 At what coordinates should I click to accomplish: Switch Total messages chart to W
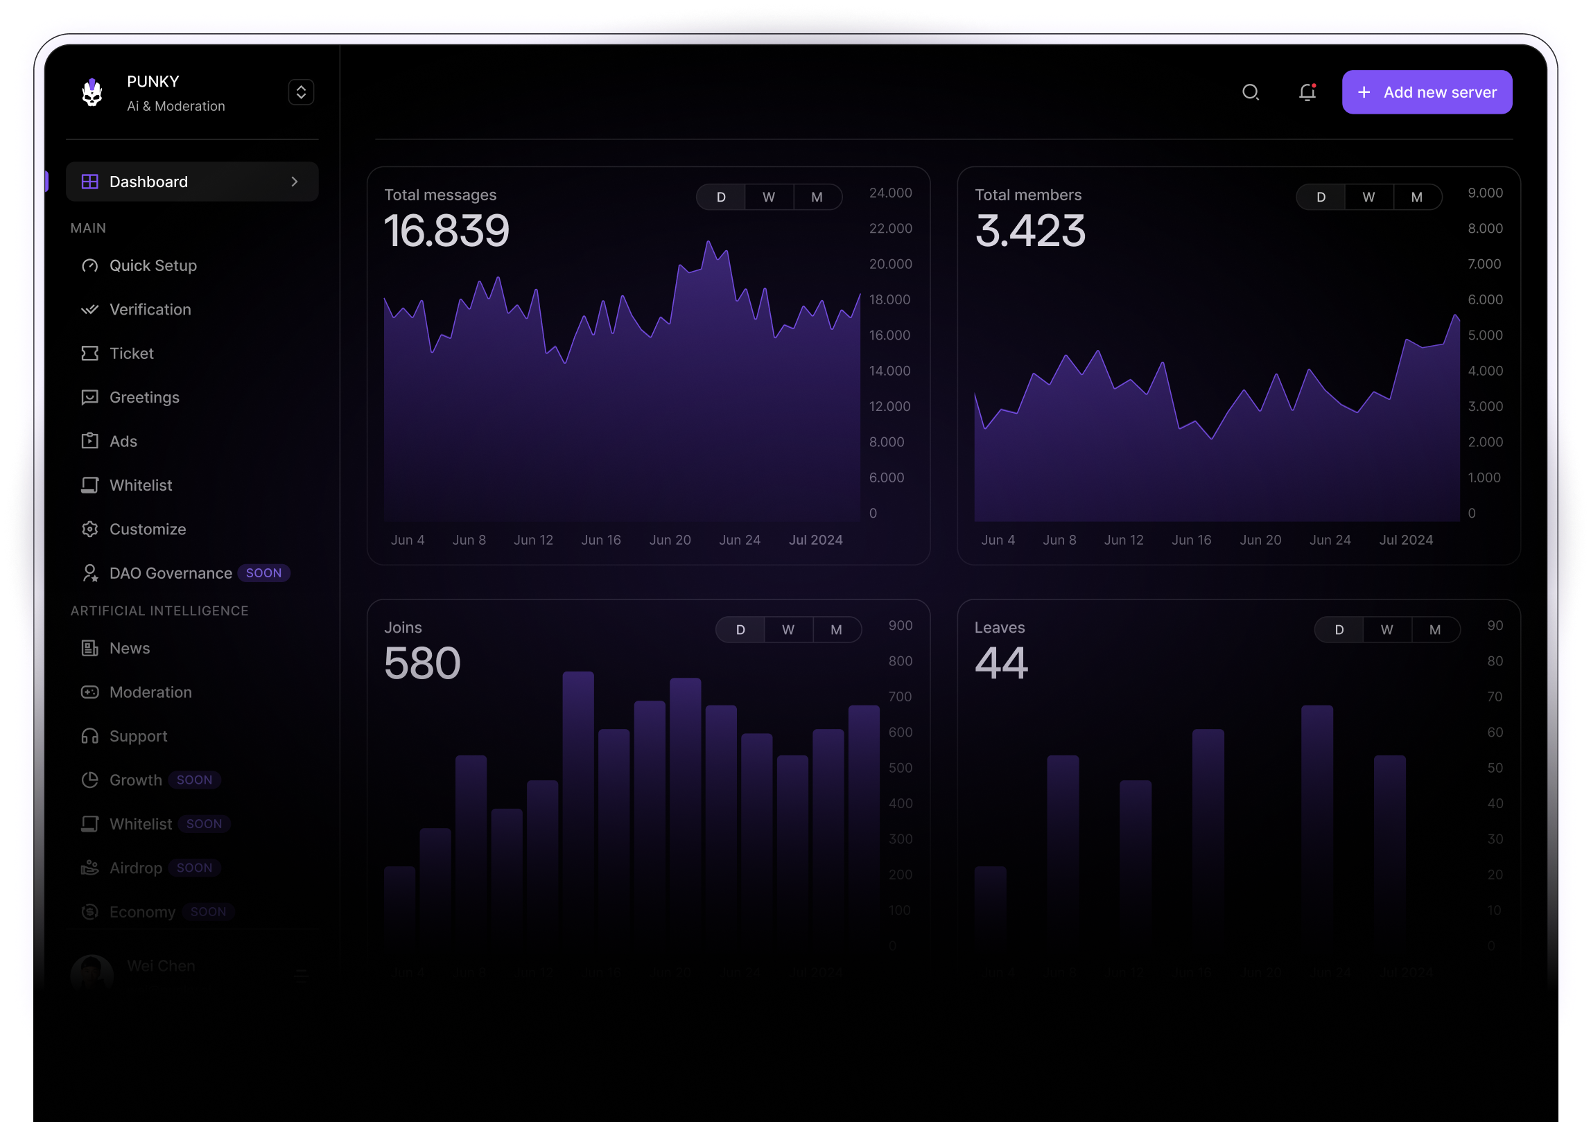pyautogui.click(x=769, y=198)
